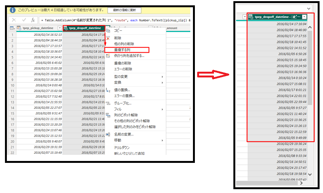Click the unpivot icon beside 列のピボット解除
The width and height of the screenshot is (323, 193).
click(108, 115)
